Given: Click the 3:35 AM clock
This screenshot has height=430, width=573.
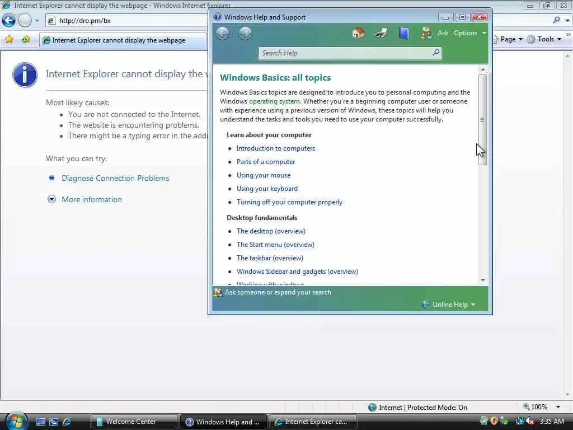Looking at the screenshot, I should 551,421.
